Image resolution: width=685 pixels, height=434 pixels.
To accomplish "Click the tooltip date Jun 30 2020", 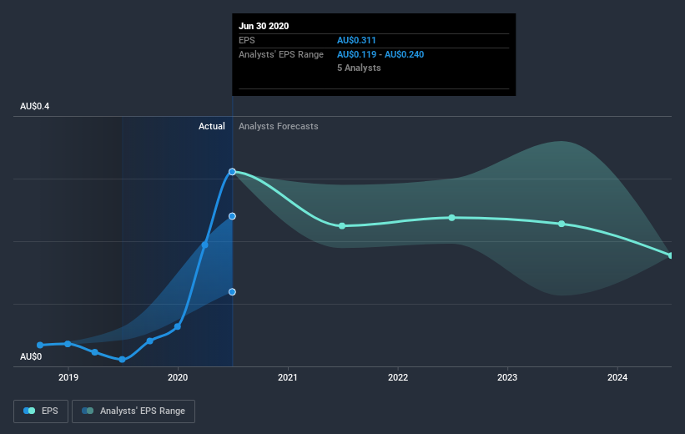I will coord(264,26).
